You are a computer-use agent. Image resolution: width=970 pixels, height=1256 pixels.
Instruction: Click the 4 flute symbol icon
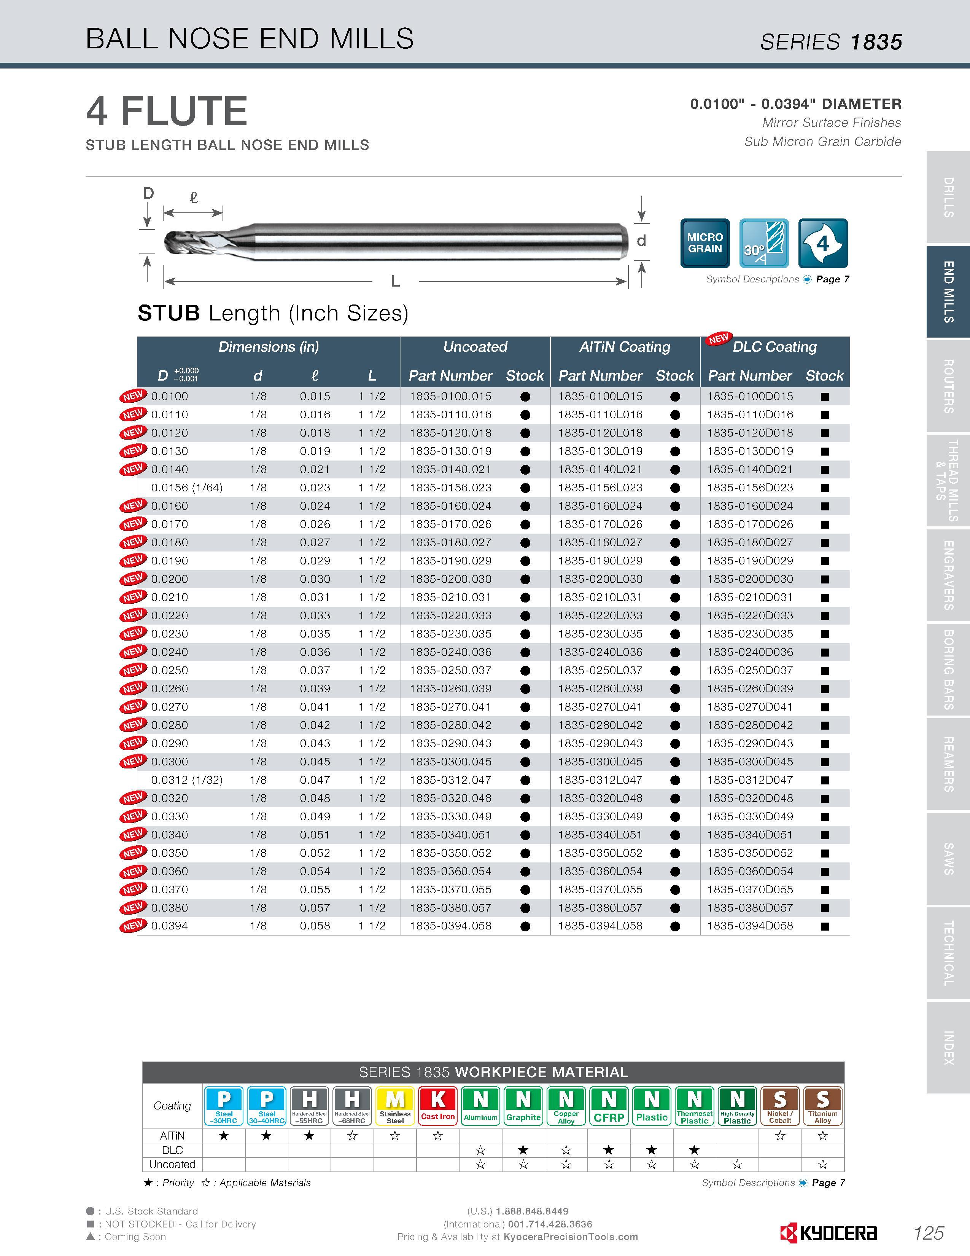click(823, 243)
